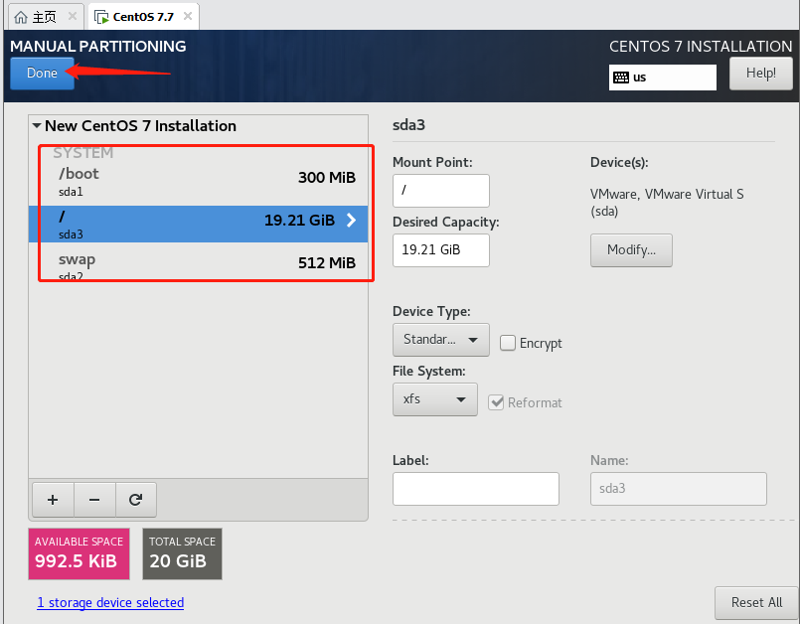Toggle the Reformat checkbox
The width and height of the screenshot is (800, 624).
click(496, 402)
